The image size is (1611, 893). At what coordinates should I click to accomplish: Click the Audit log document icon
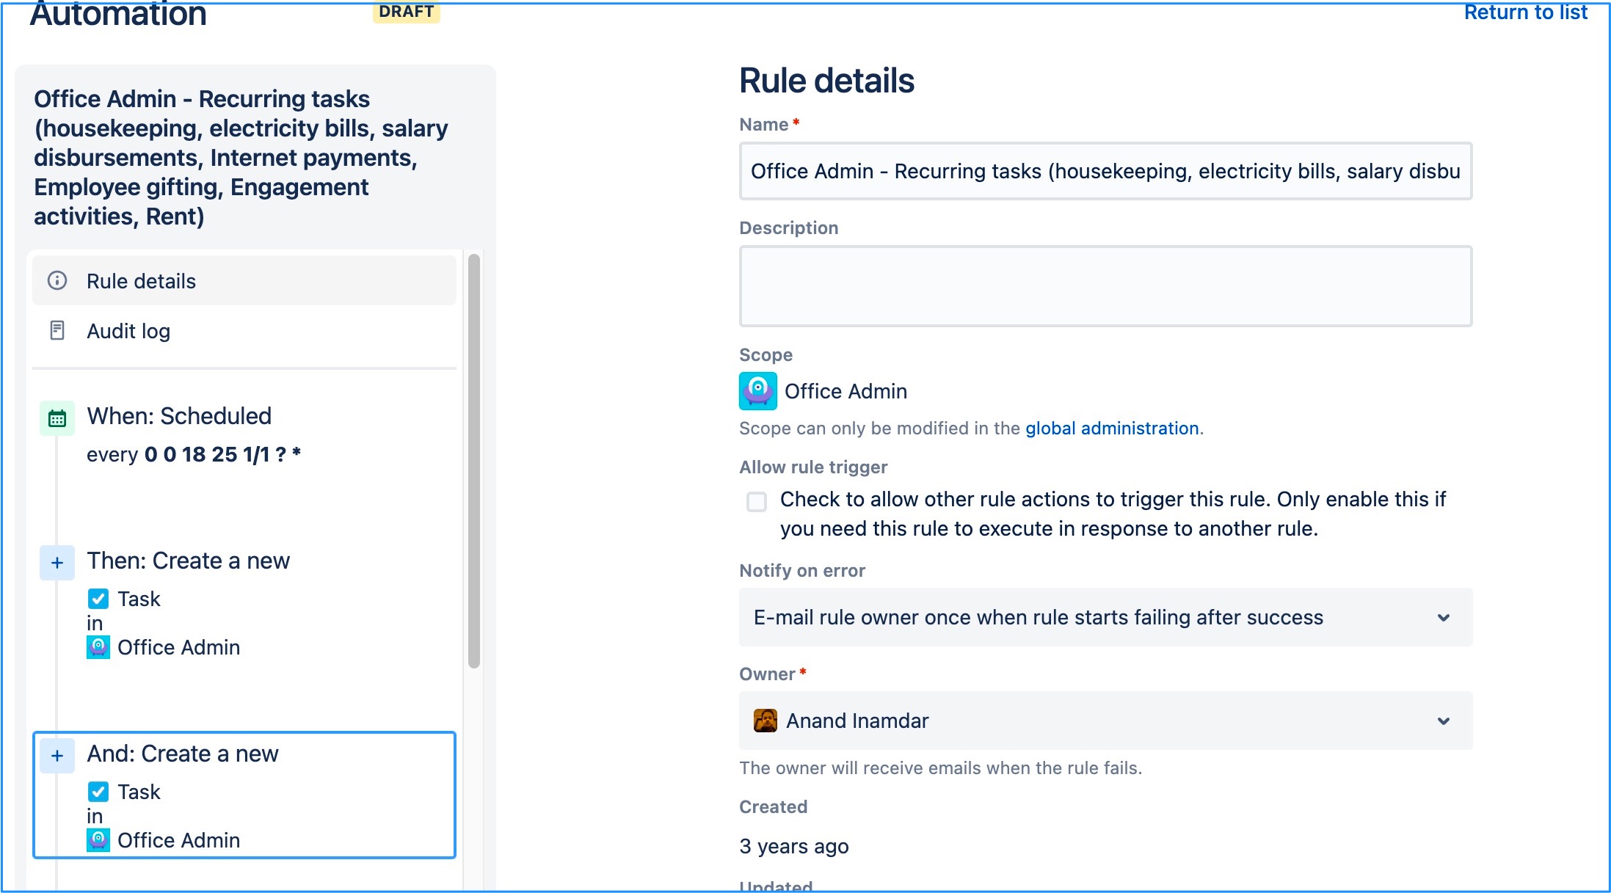click(57, 330)
